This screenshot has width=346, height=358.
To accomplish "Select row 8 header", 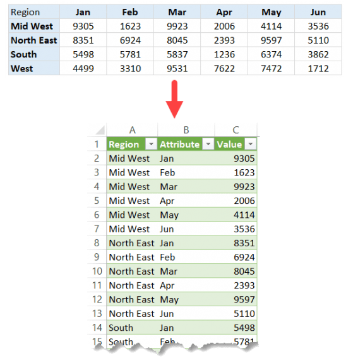I will pyautogui.click(x=97, y=242).
